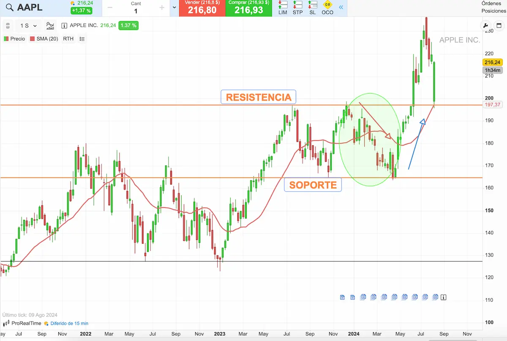
Task: Expand the quantity dropdown arrow
Action: [174, 8]
